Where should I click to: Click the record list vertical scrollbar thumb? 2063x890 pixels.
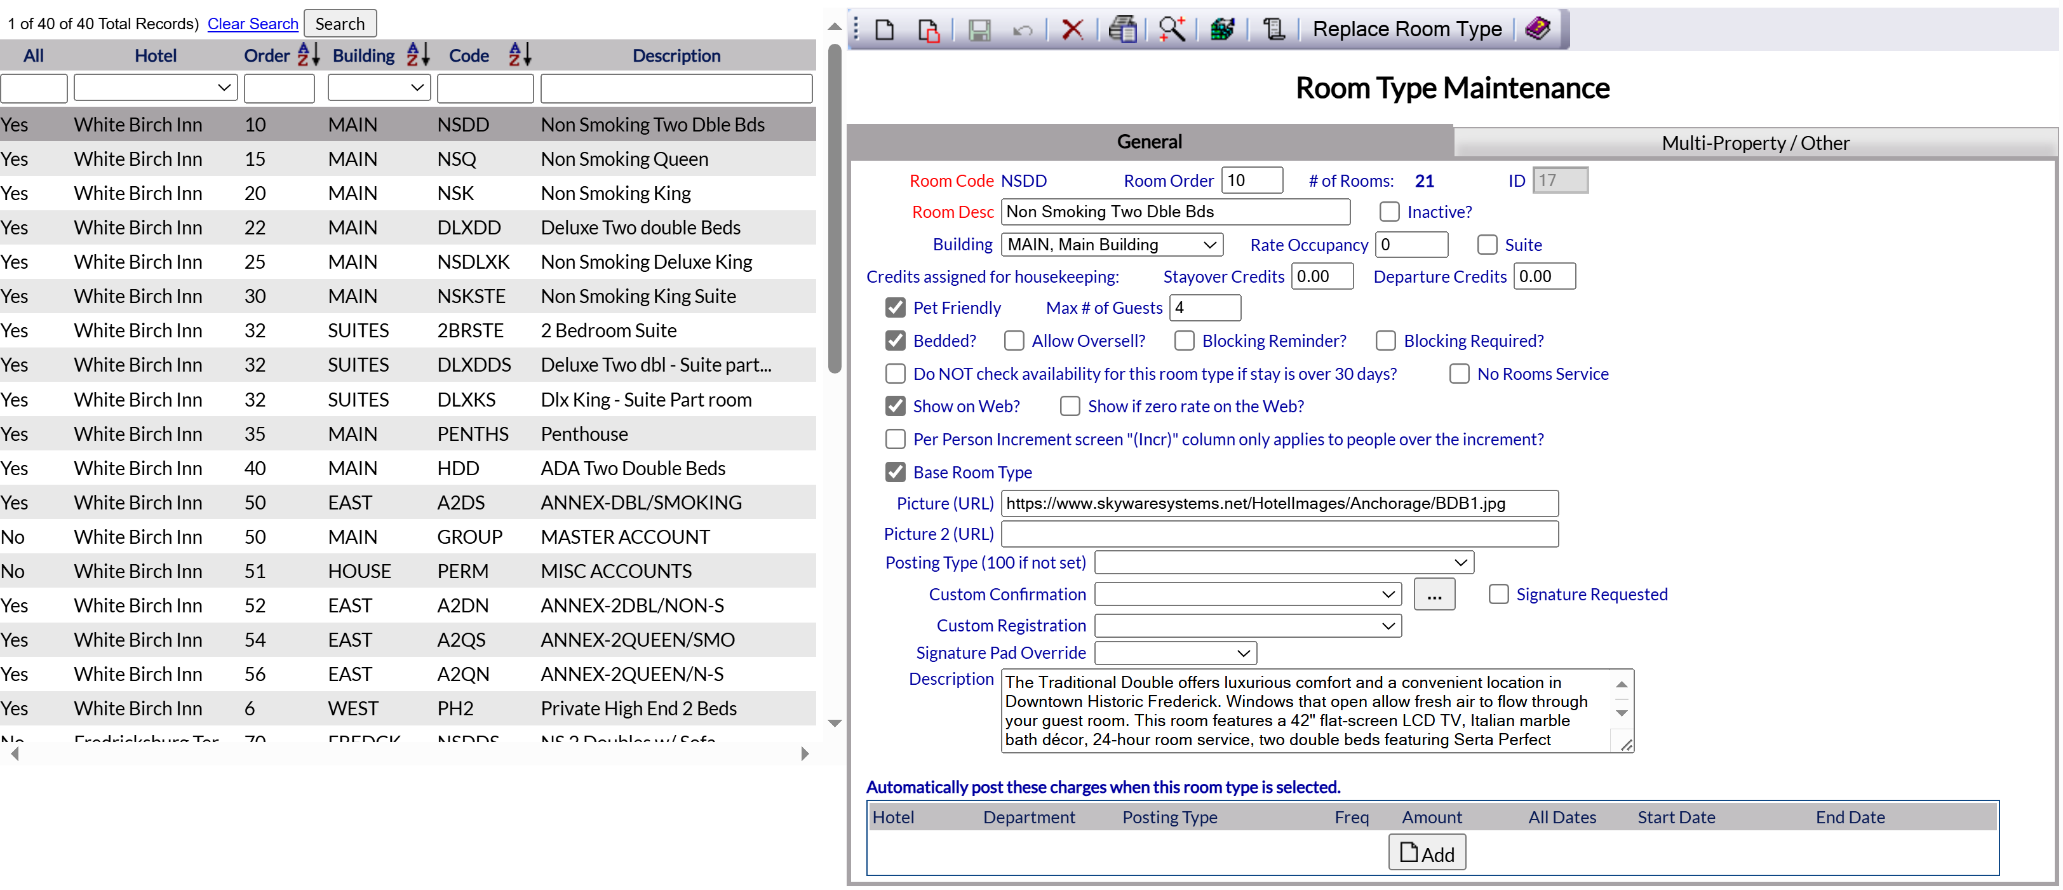point(835,208)
